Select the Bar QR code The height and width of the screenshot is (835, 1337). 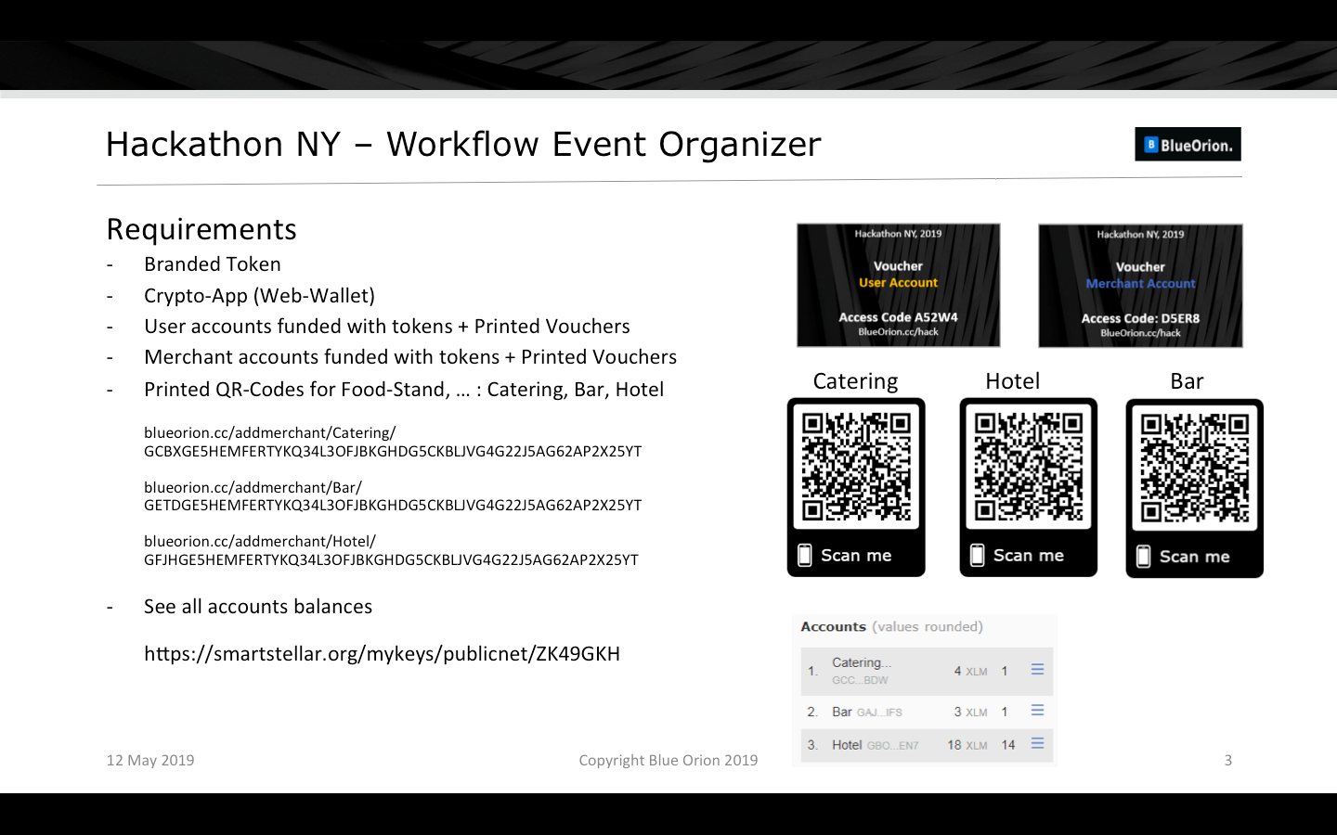coord(1195,467)
